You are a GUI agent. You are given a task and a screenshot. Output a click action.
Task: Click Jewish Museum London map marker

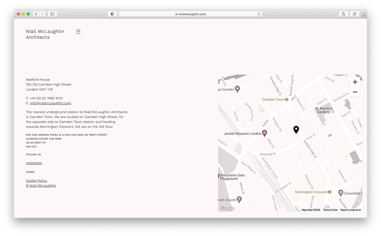[264, 133]
